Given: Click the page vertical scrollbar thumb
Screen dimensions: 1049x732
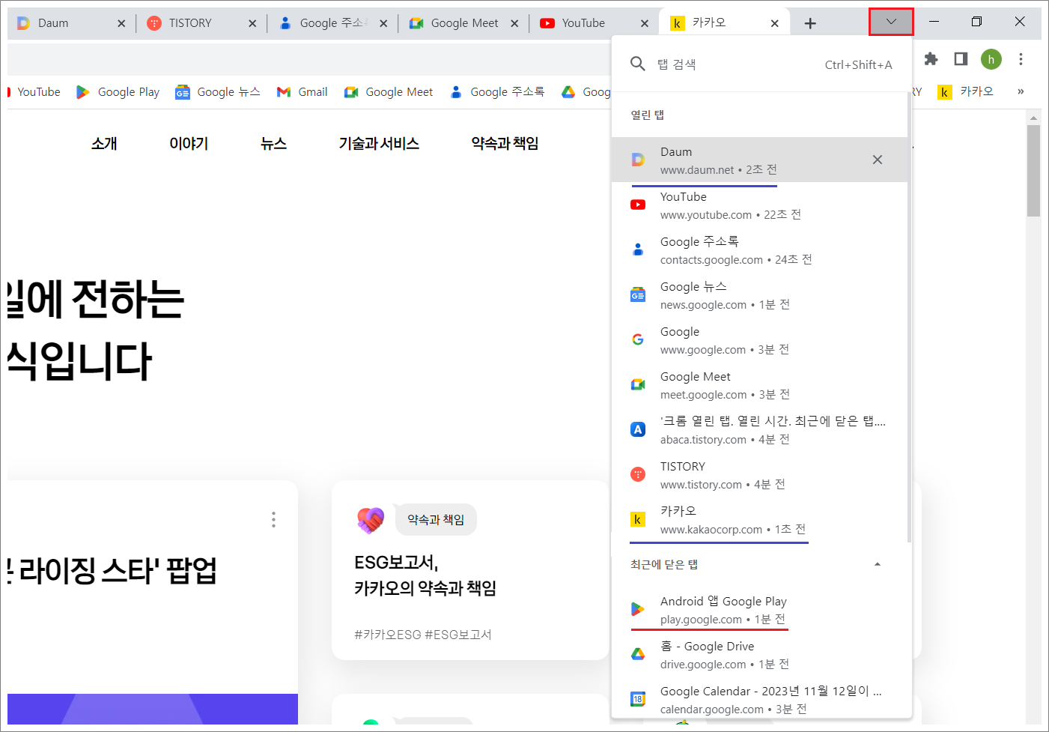Looking at the screenshot, I should [1033, 171].
